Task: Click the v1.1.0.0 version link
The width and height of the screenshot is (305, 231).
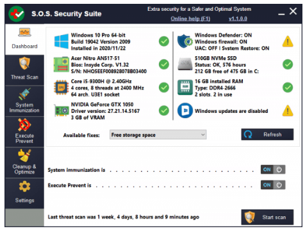Action: coord(238,19)
